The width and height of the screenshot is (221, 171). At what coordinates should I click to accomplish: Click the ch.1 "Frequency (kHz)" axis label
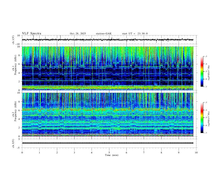point(15,64)
